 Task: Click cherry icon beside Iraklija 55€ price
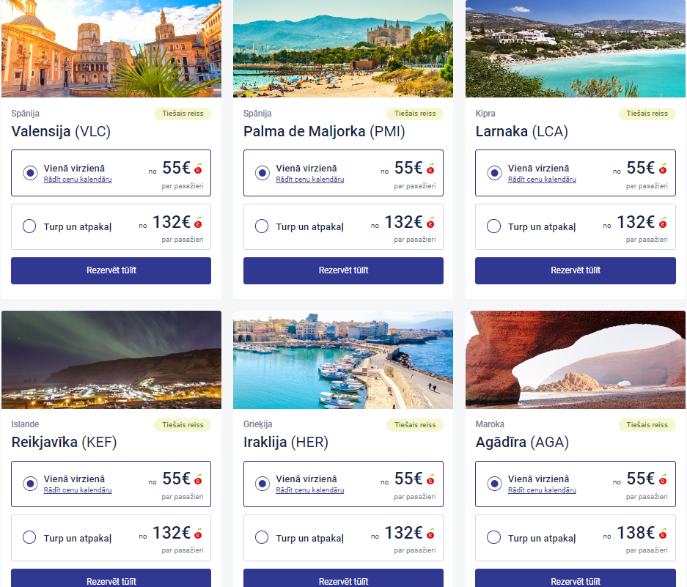(x=430, y=480)
